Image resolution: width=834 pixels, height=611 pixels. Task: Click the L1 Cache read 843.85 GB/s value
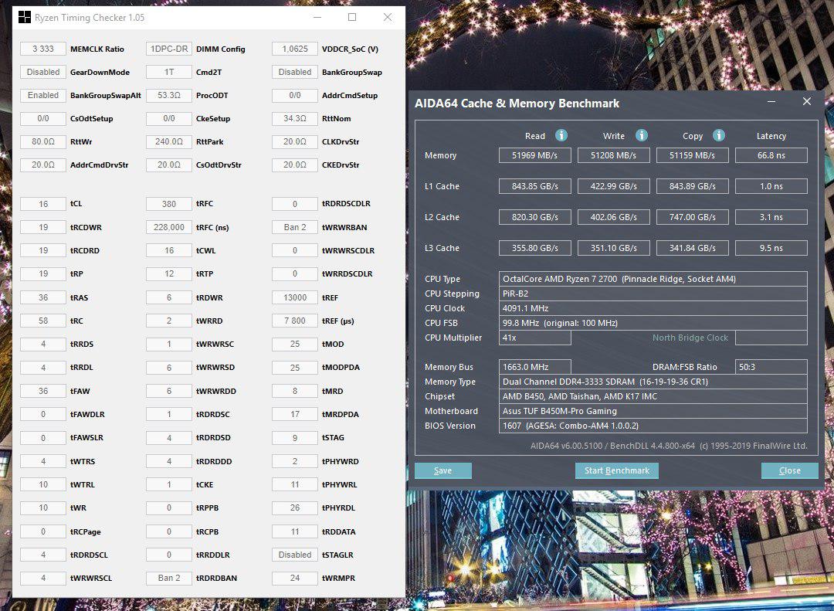click(x=534, y=186)
